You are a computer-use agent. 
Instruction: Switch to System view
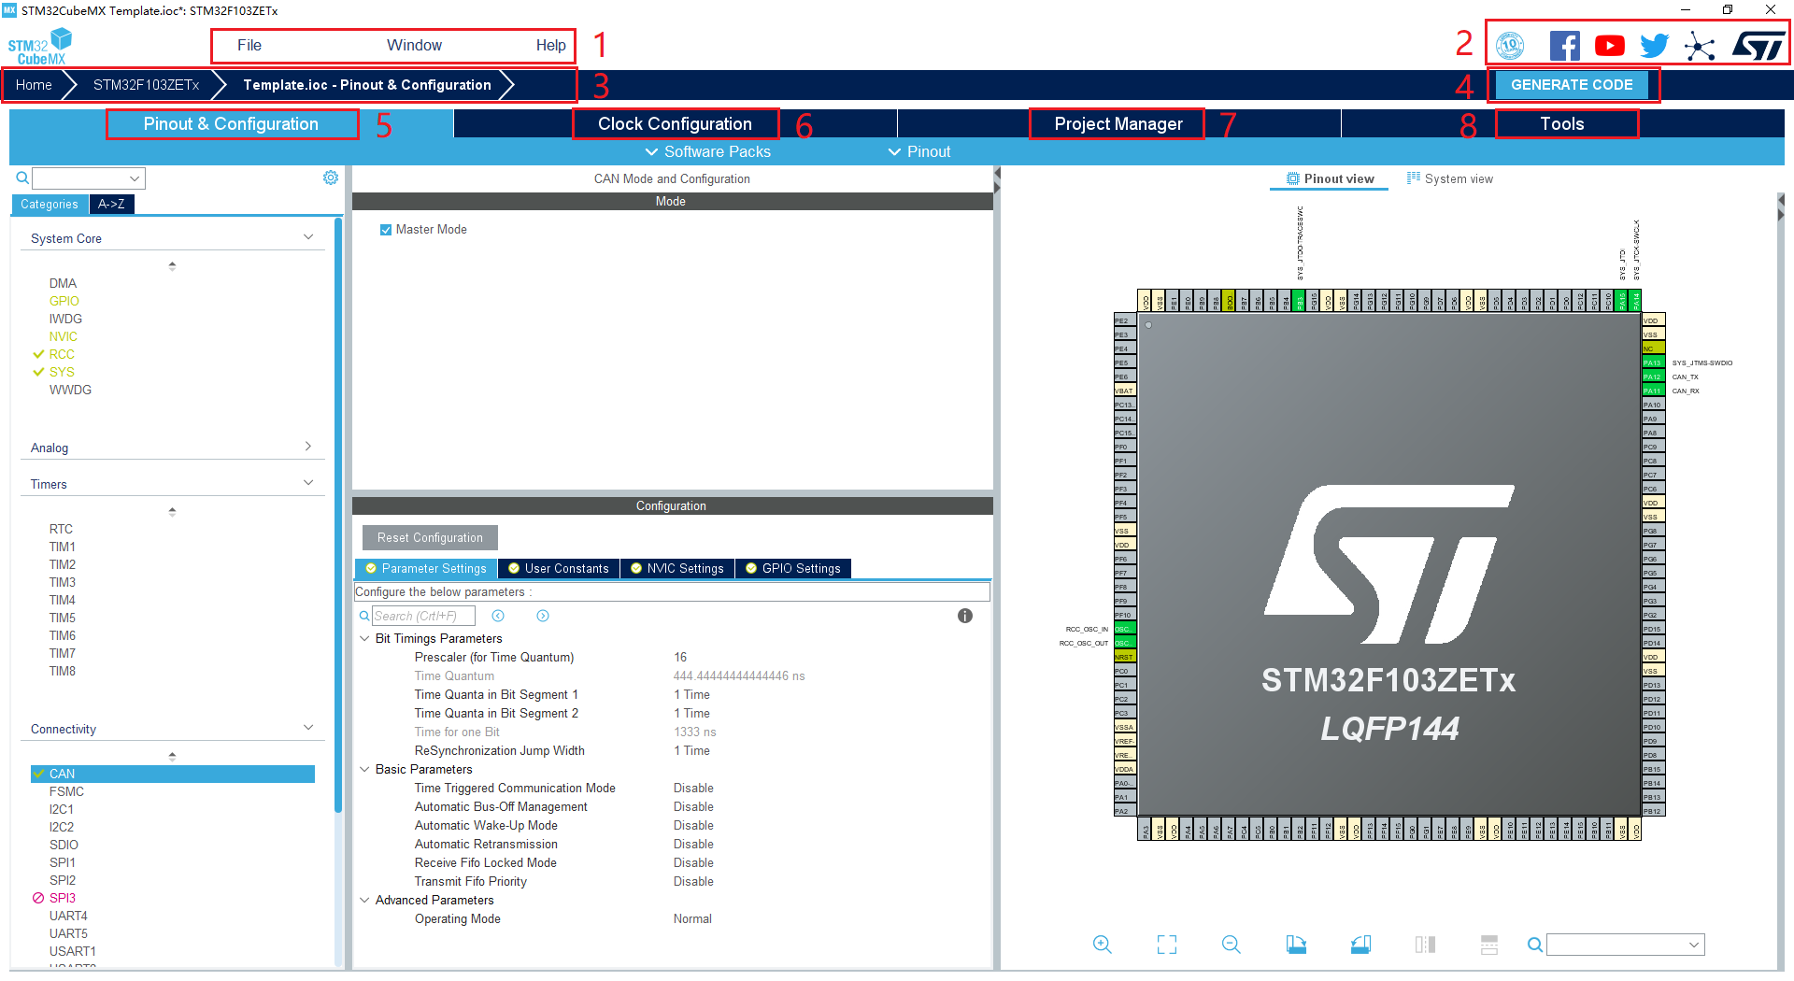pyautogui.click(x=1450, y=178)
